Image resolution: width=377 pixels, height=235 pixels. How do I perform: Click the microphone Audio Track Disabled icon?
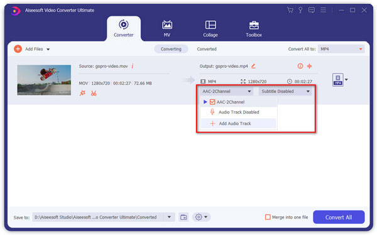(212, 112)
